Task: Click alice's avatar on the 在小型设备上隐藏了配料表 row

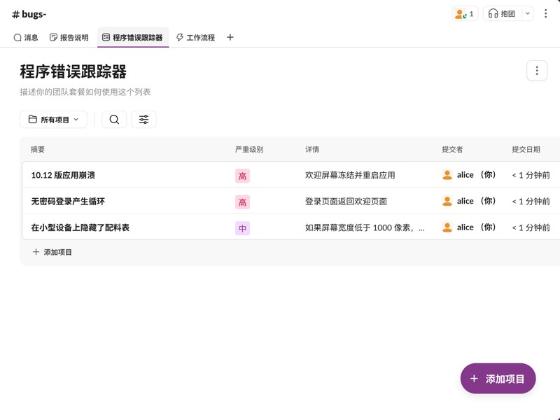Action: point(446,227)
